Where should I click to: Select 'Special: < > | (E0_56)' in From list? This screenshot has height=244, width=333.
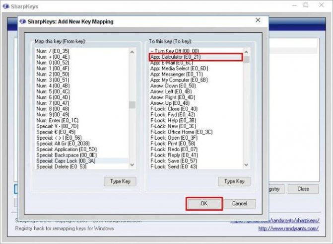tap(82, 138)
